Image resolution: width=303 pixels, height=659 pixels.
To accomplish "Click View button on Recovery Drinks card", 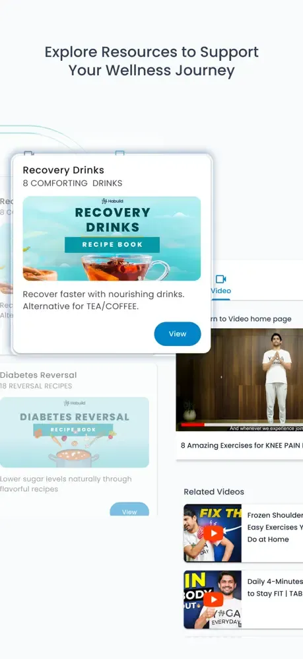I will (x=178, y=333).
